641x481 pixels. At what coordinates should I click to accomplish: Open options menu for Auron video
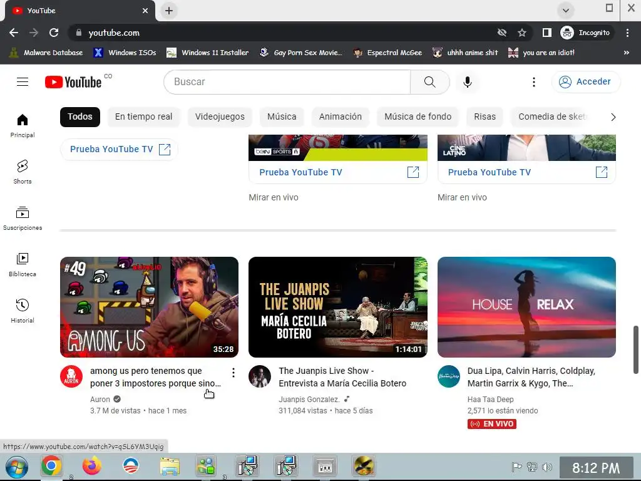point(233,372)
